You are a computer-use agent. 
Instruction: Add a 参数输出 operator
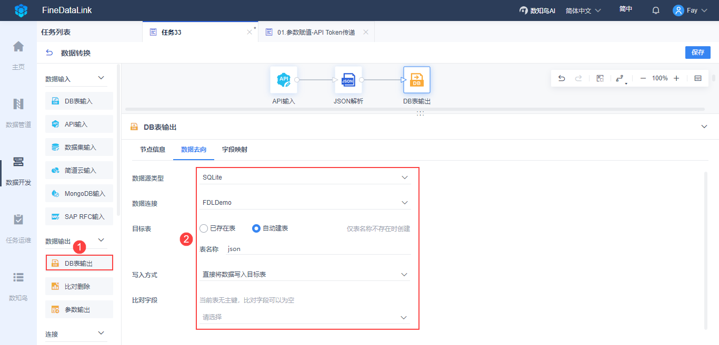click(x=79, y=309)
